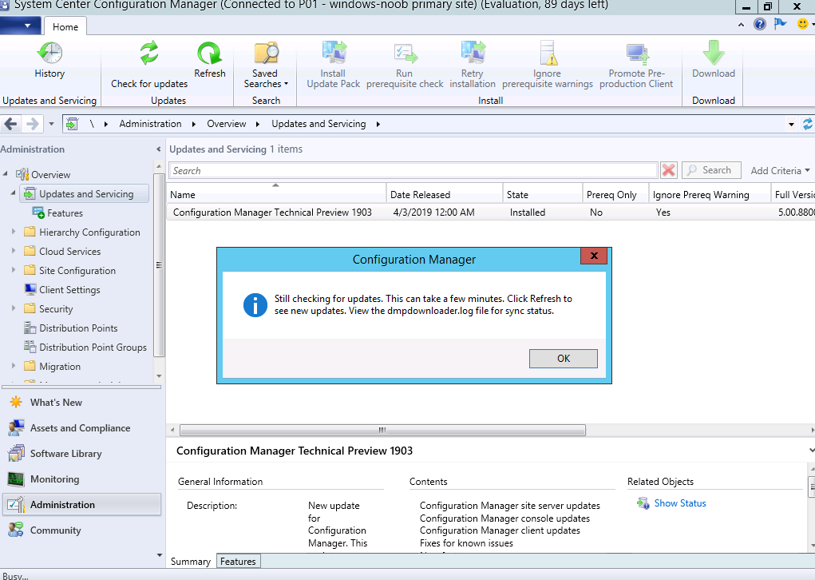Expand the Site Configuration folder
This screenshot has width=815, height=580.
[x=14, y=270]
